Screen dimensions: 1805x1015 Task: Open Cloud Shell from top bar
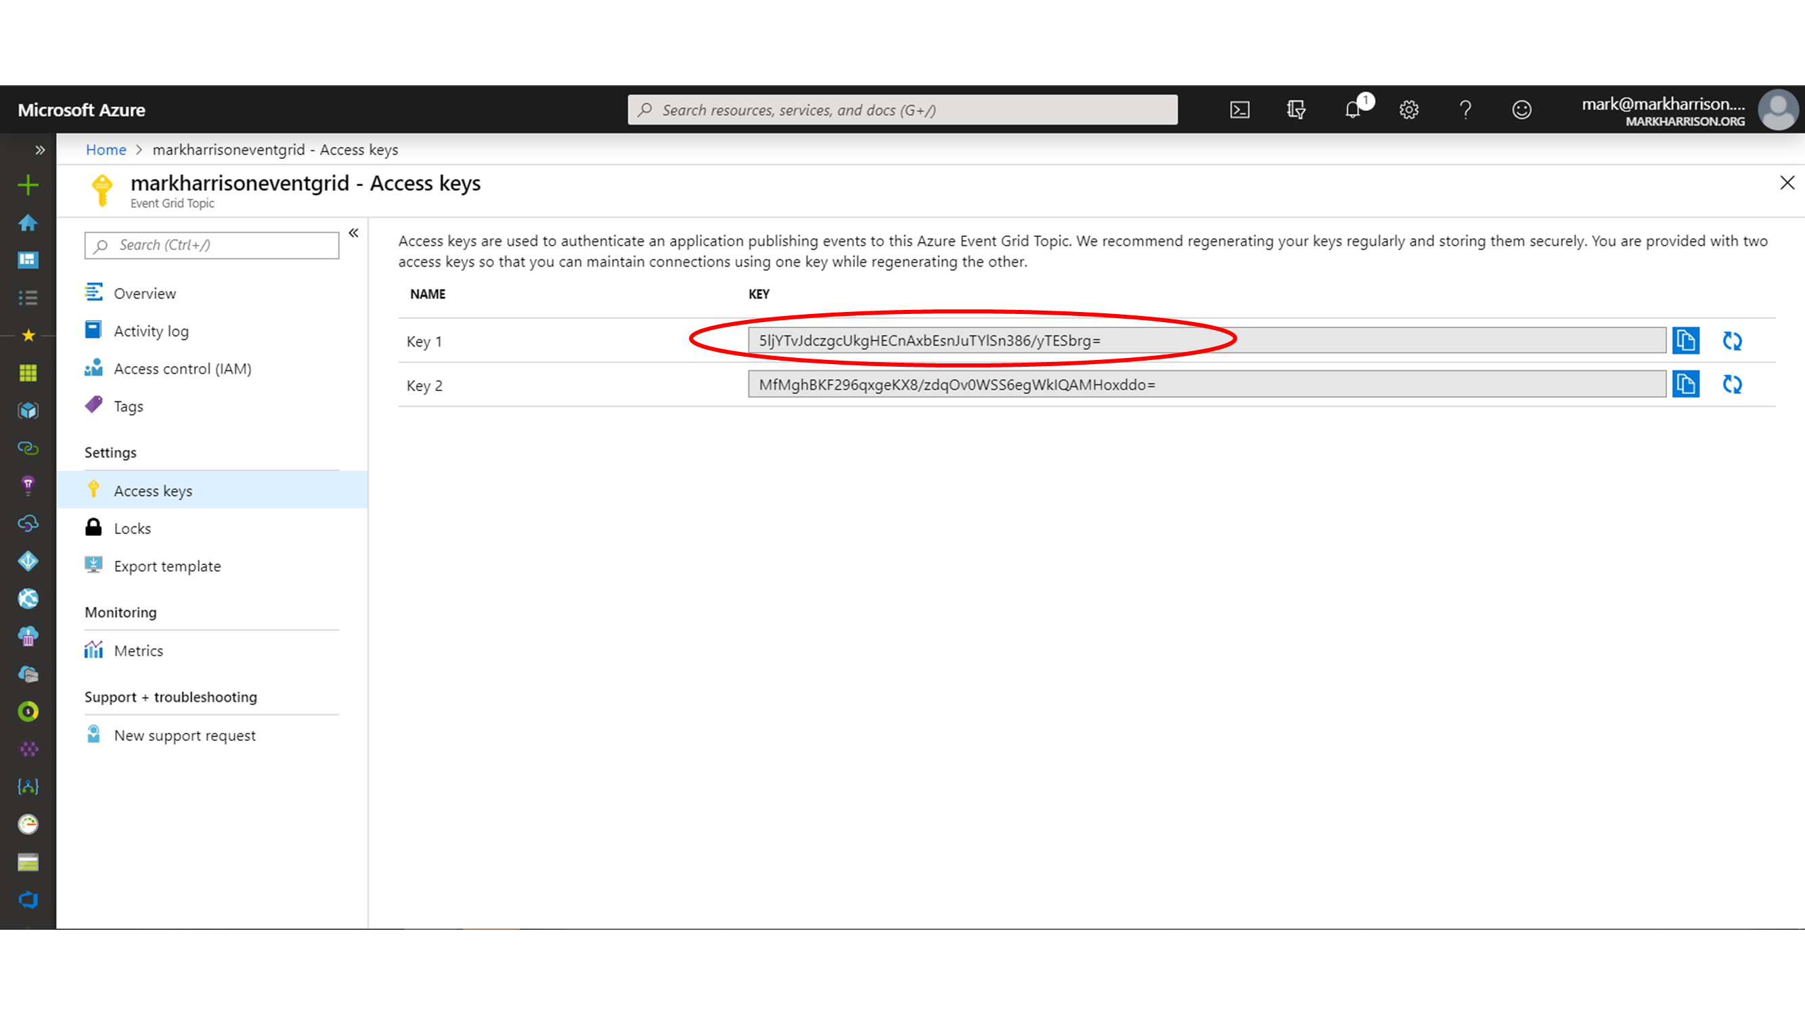(1239, 110)
